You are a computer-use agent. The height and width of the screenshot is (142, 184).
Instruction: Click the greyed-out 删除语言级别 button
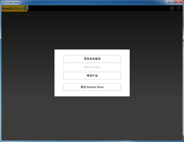pyautogui.click(x=92, y=67)
